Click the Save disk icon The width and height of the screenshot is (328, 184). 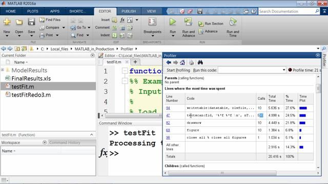click(x=31, y=21)
